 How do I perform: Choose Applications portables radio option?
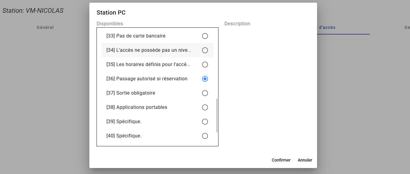(x=205, y=107)
